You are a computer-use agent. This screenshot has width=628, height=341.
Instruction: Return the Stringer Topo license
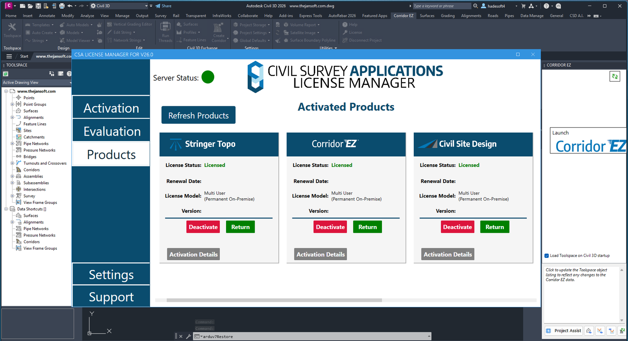click(240, 227)
